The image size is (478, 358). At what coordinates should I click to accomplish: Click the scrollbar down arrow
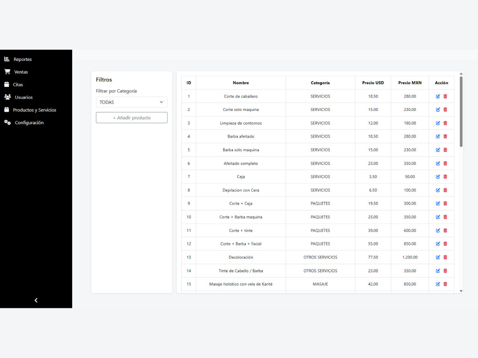pyautogui.click(x=461, y=291)
